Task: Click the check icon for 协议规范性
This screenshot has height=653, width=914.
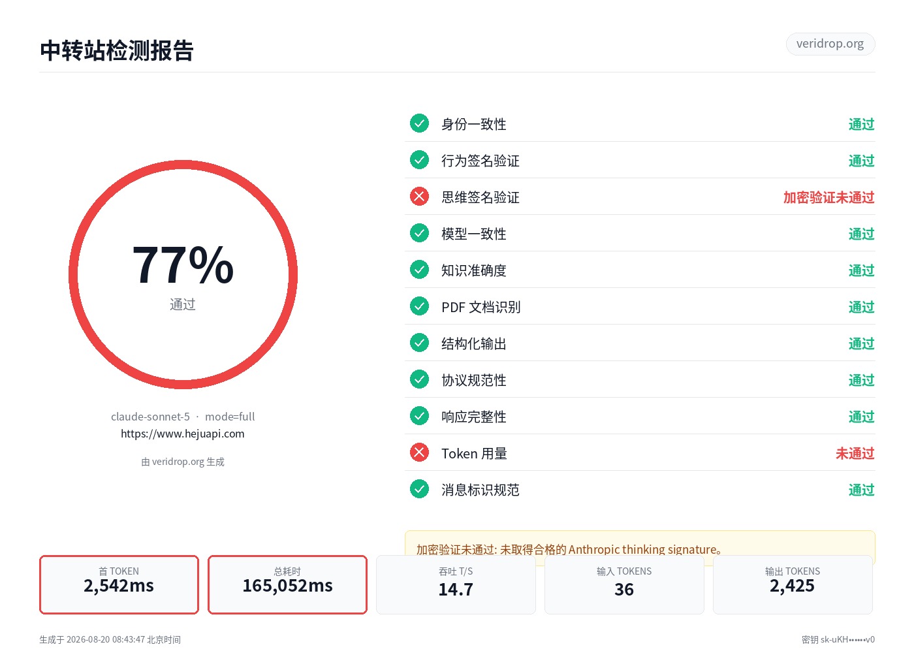Action: click(x=419, y=379)
